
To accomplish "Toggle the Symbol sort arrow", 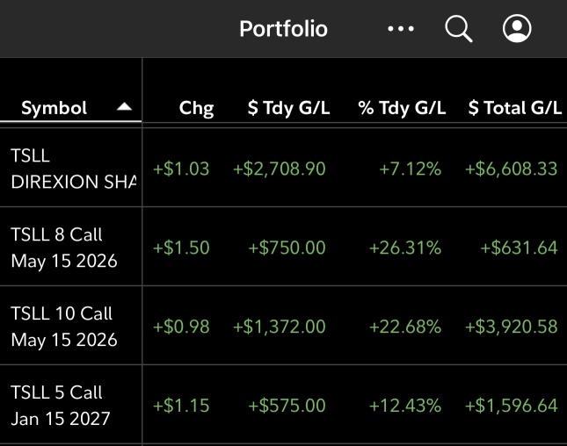I will tap(124, 106).
